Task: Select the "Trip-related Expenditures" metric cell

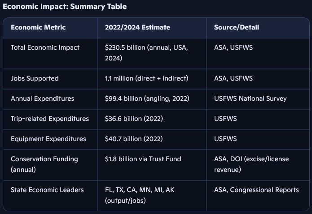Action: pos(50,119)
